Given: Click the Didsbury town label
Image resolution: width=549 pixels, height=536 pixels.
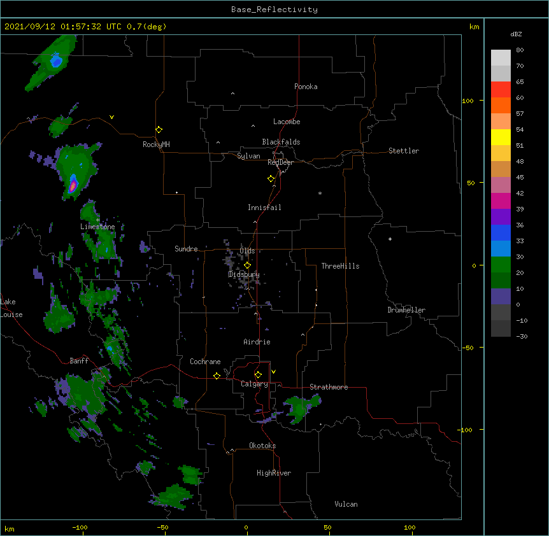Looking at the screenshot, I should pyautogui.click(x=244, y=274).
